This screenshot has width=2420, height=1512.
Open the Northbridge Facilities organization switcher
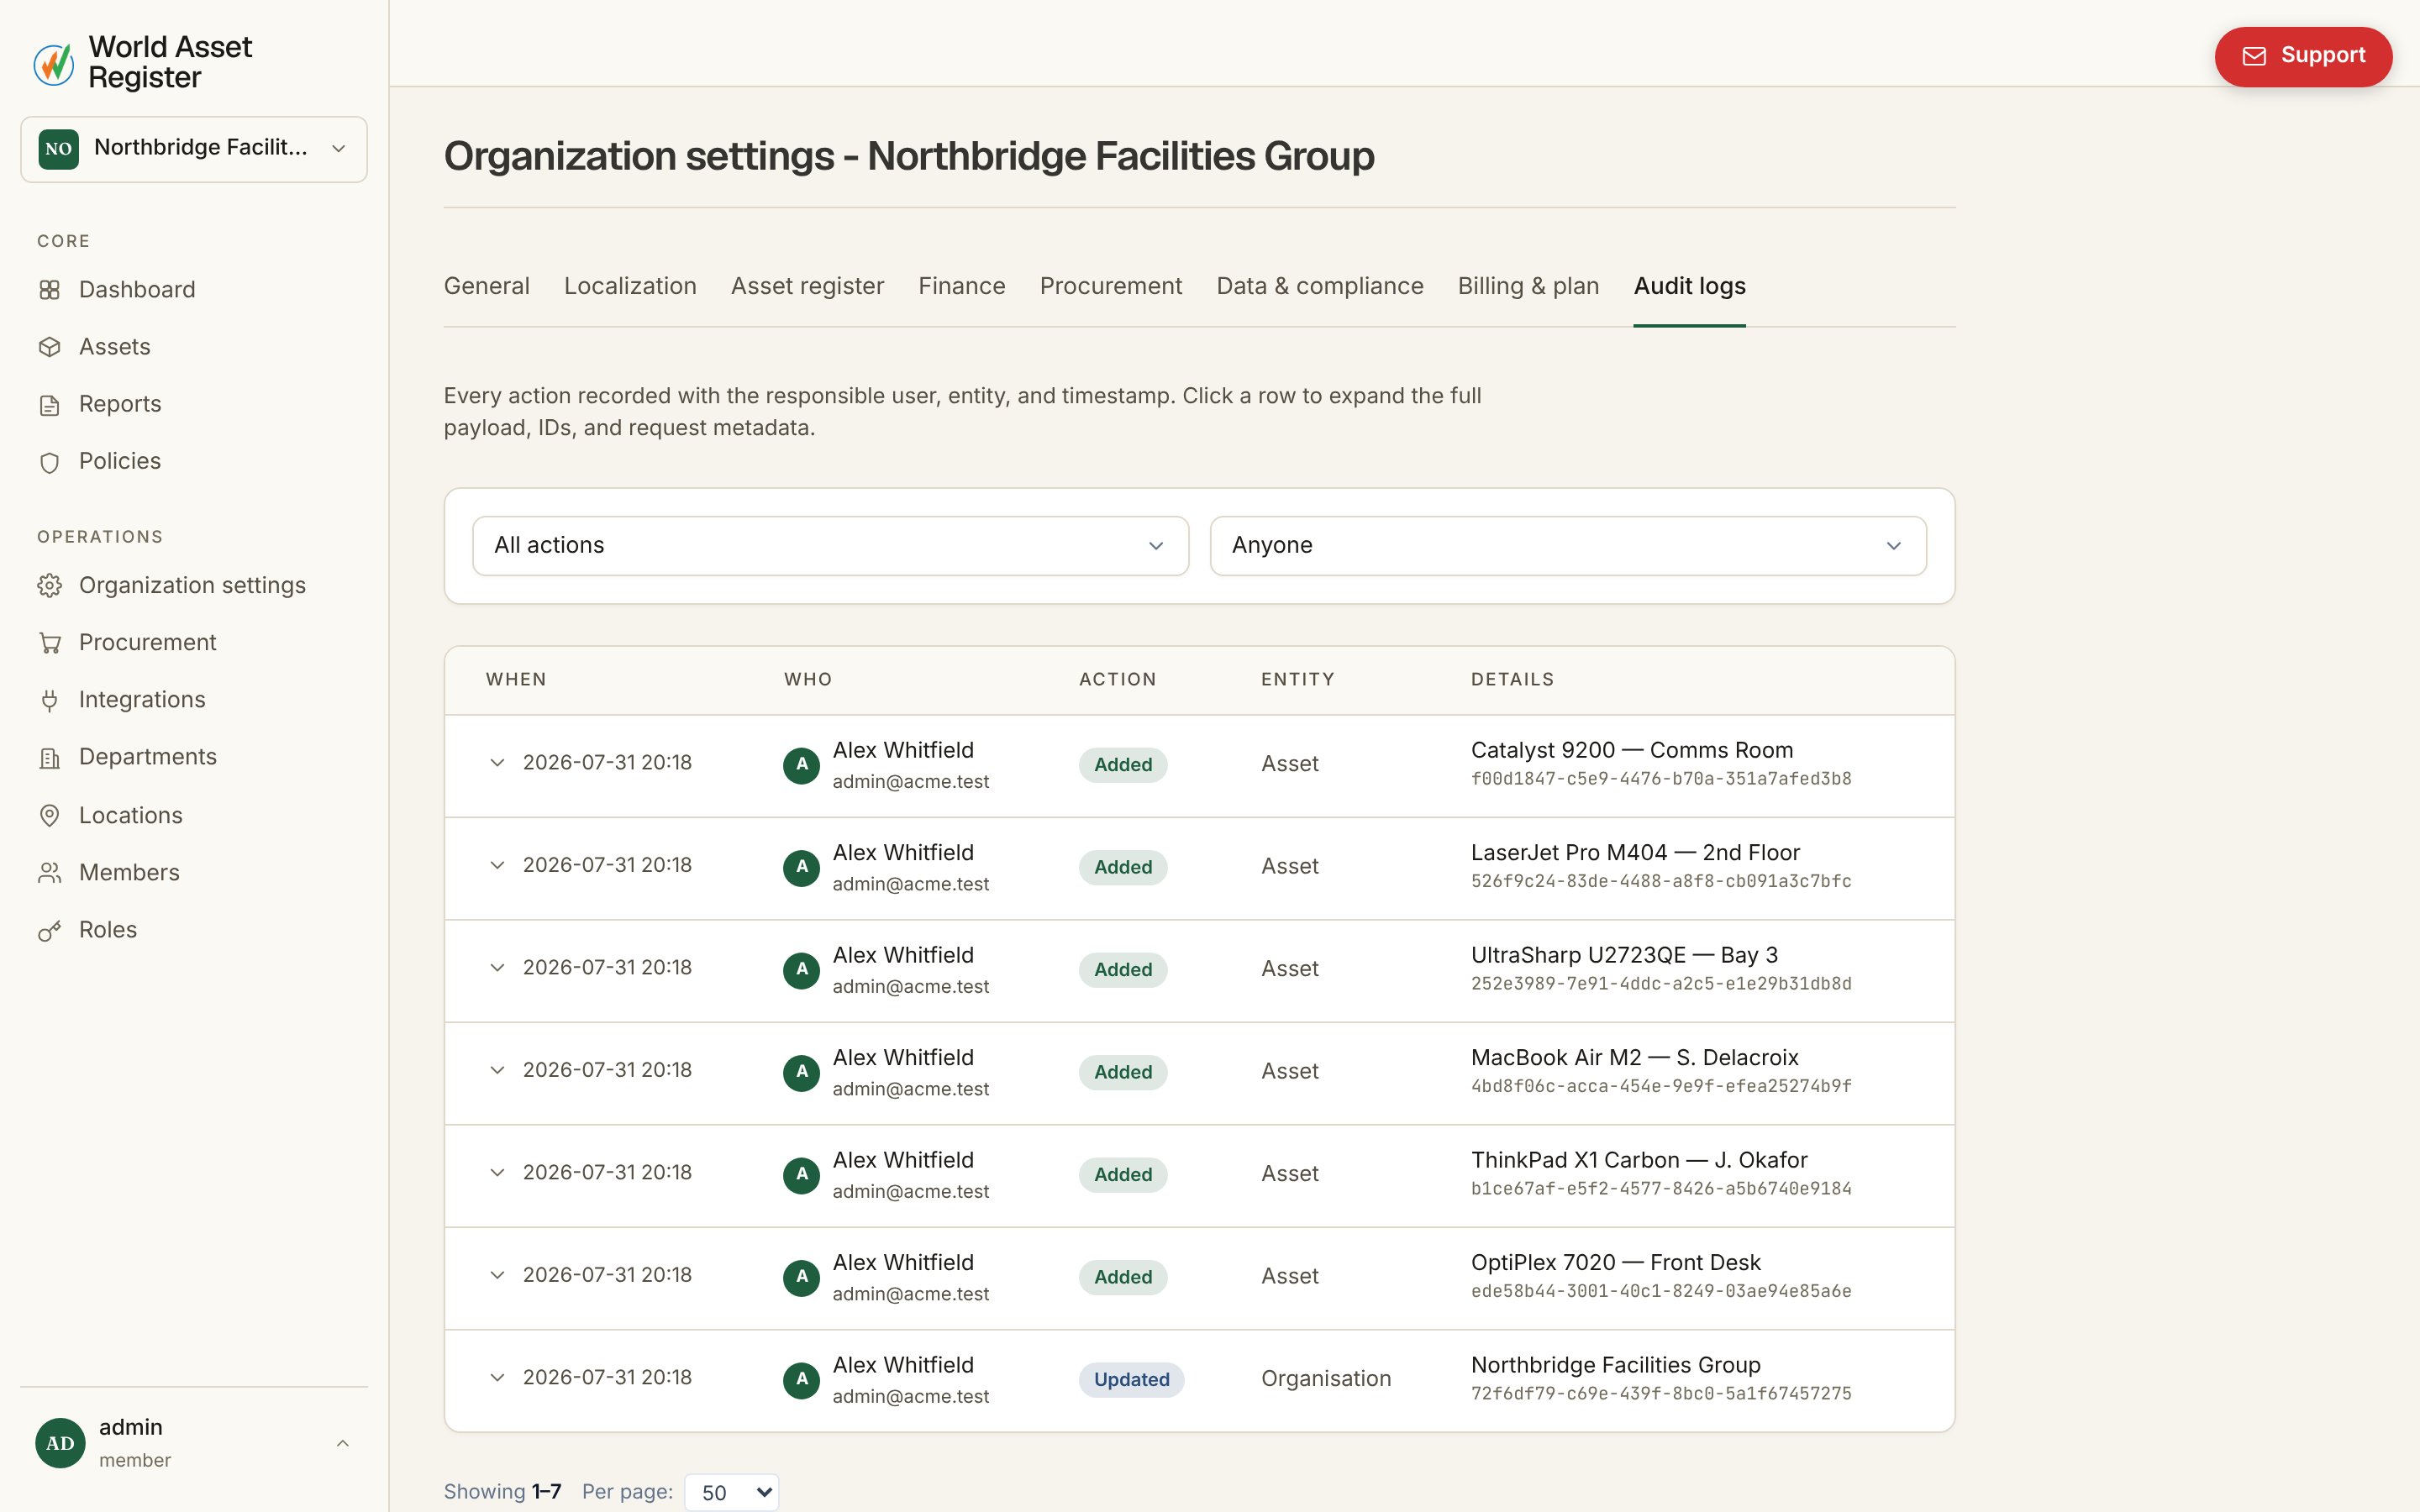coord(194,149)
